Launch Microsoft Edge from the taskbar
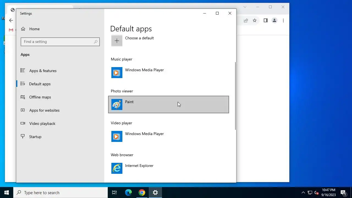Image resolution: width=352 pixels, height=198 pixels. point(128,193)
